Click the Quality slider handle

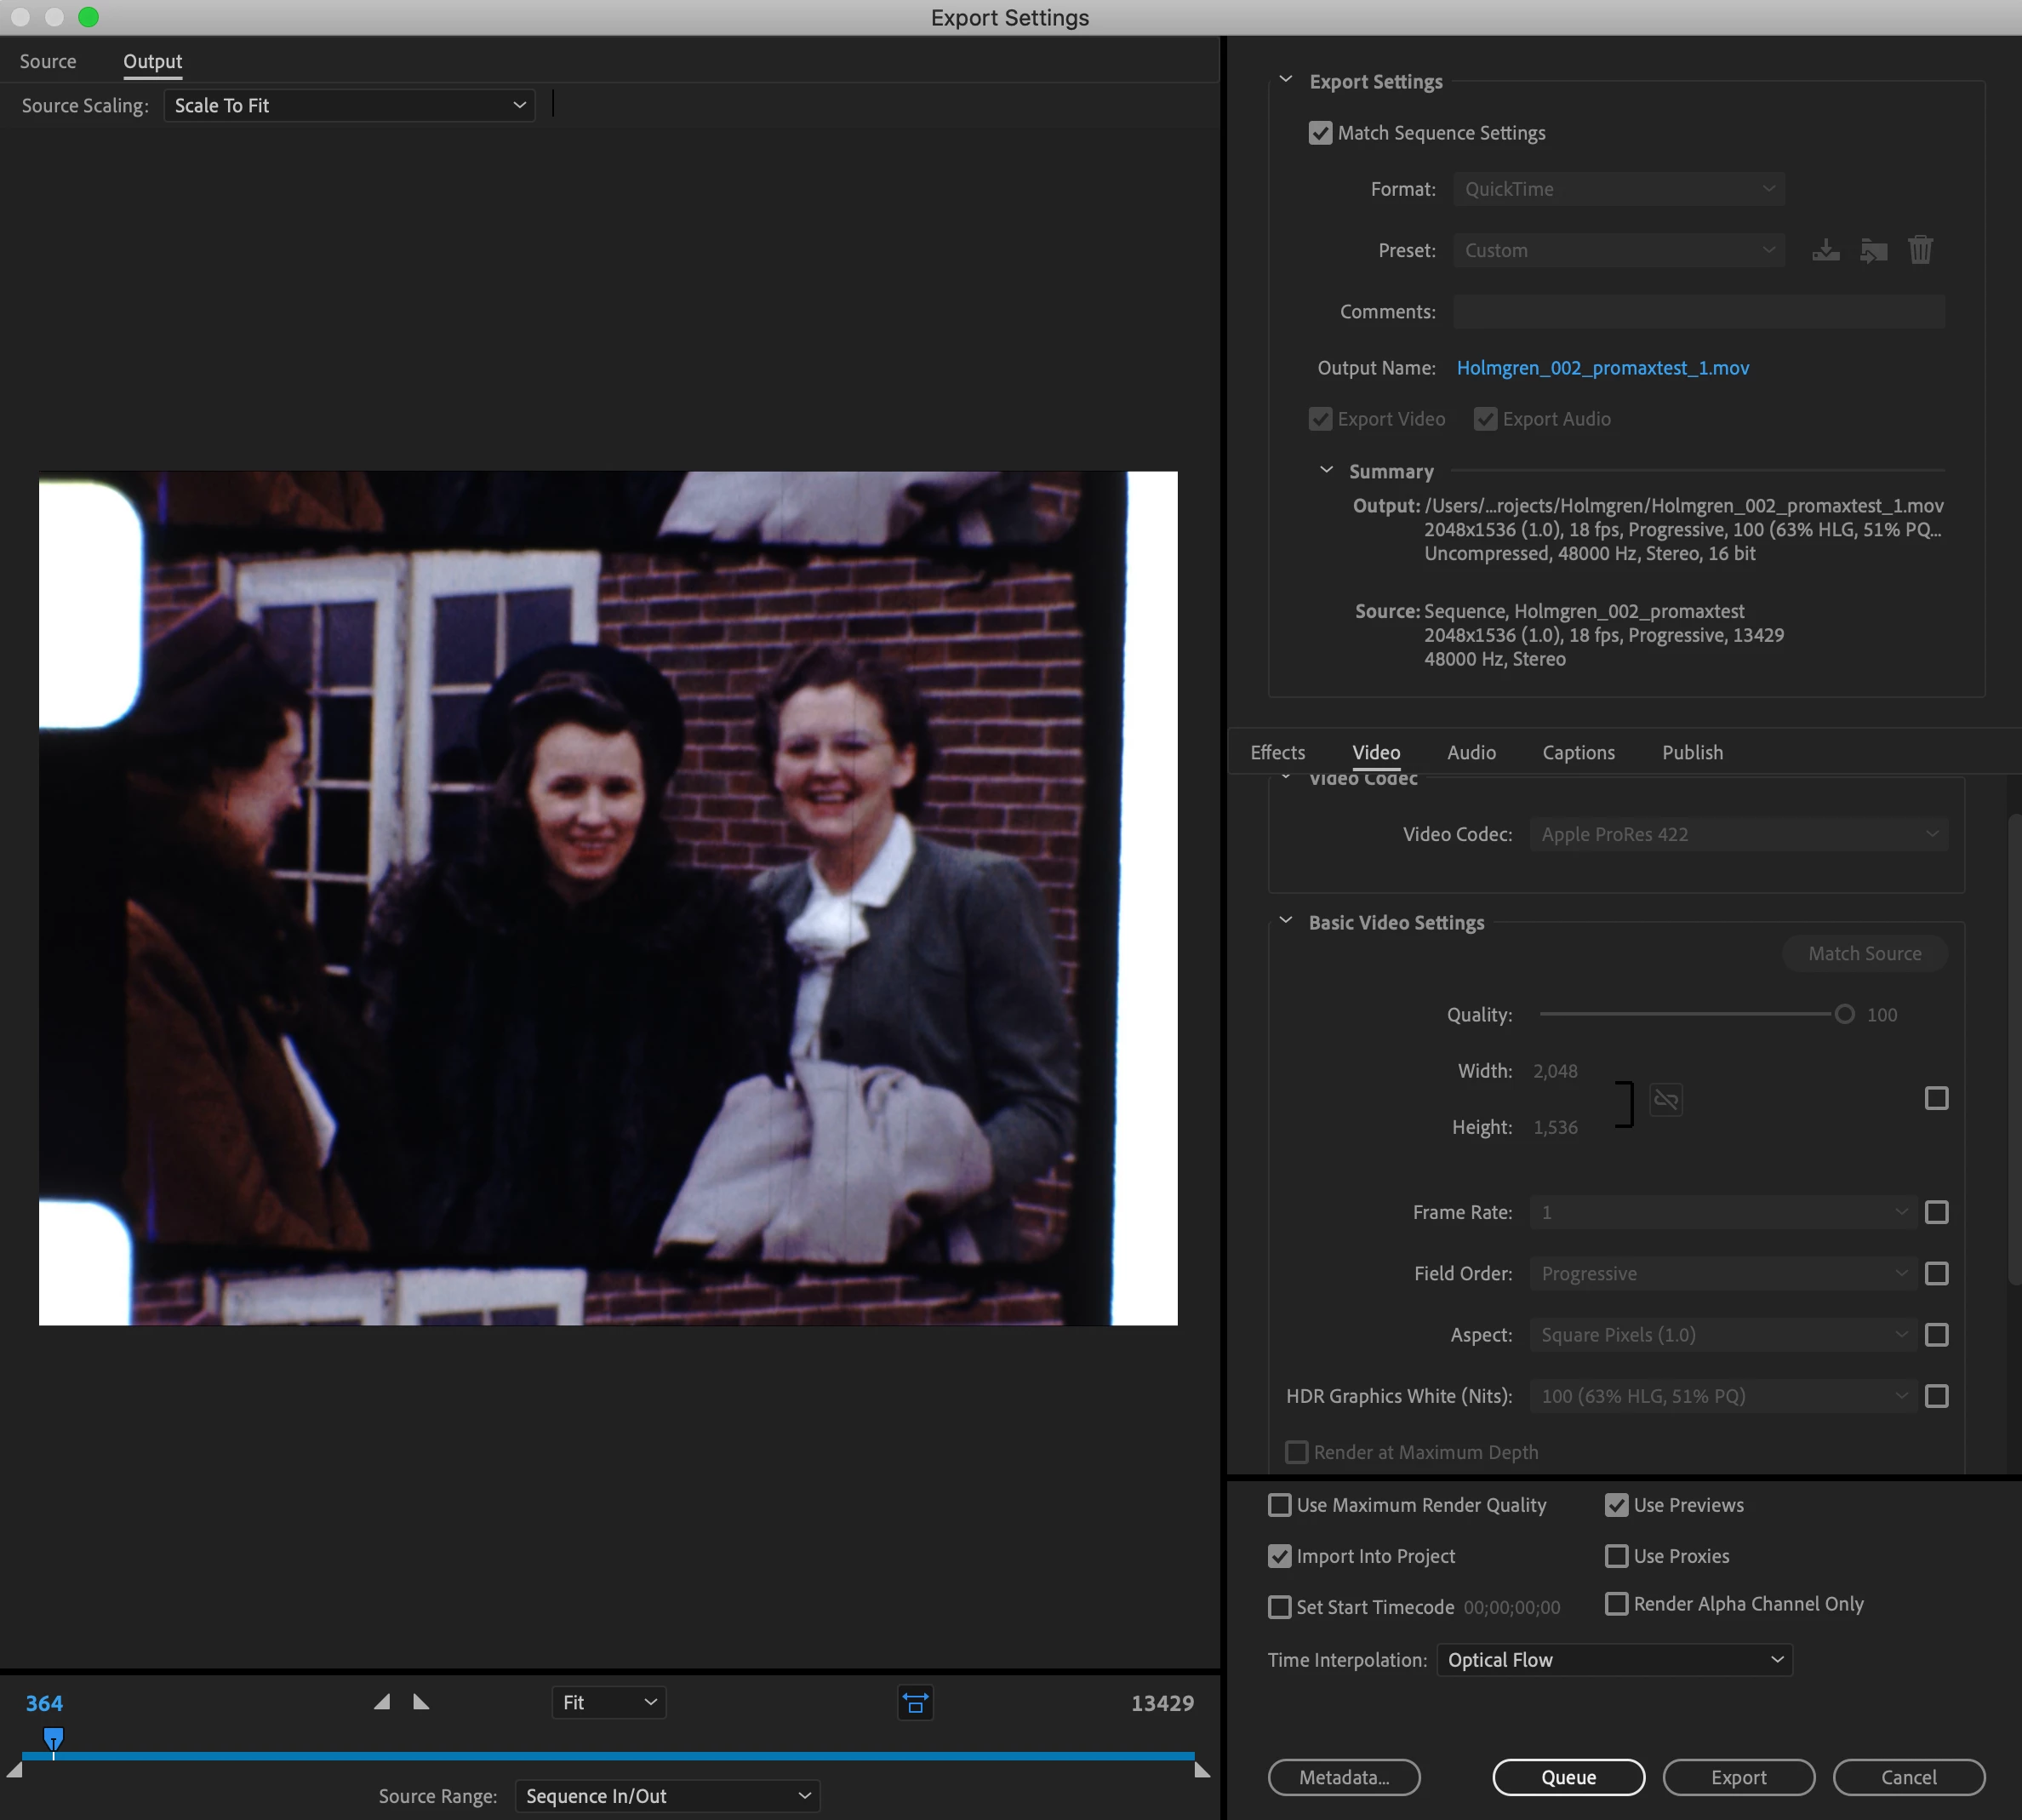pyautogui.click(x=1844, y=1014)
